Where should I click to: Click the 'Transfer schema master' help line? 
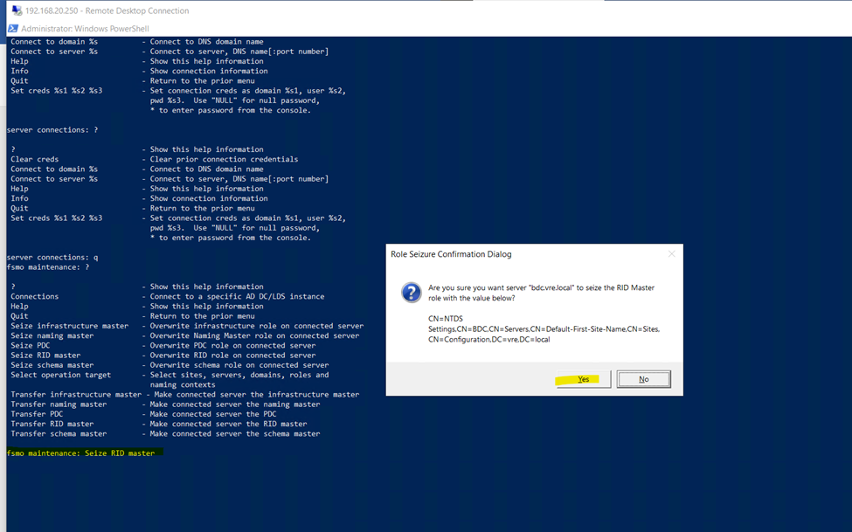pyautogui.click(x=52, y=433)
